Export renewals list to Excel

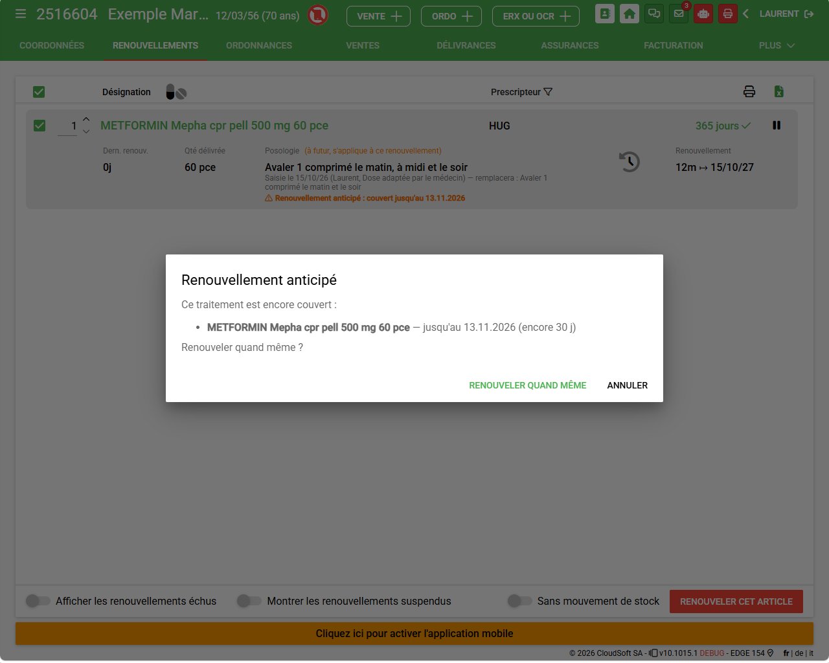click(x=779, y=92)
